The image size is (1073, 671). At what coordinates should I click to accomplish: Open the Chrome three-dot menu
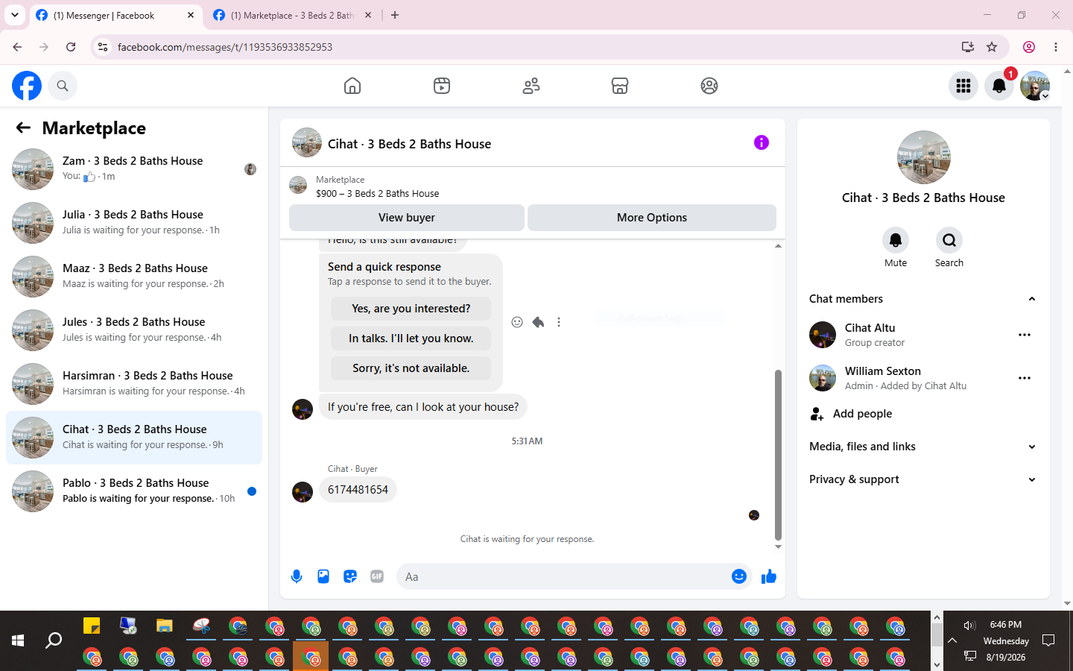[x=1056, y=47]
